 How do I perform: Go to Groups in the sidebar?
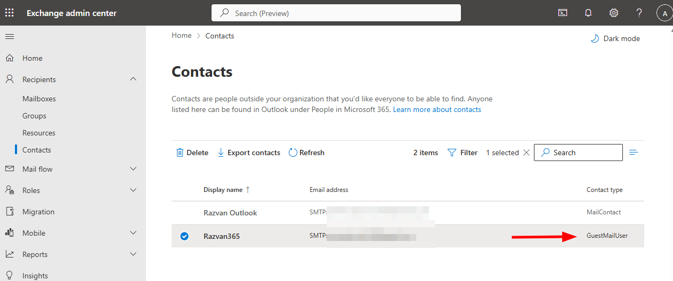pos(34,116)
